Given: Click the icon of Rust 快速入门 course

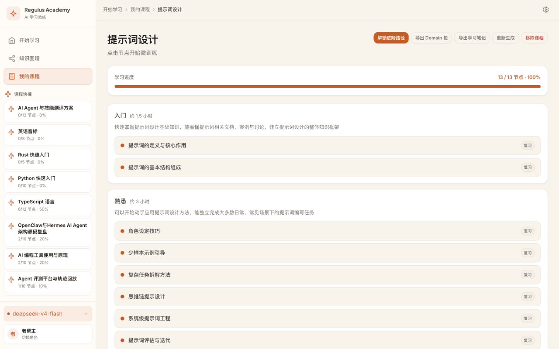Looking at the screenshot, I should coord(11,156).
